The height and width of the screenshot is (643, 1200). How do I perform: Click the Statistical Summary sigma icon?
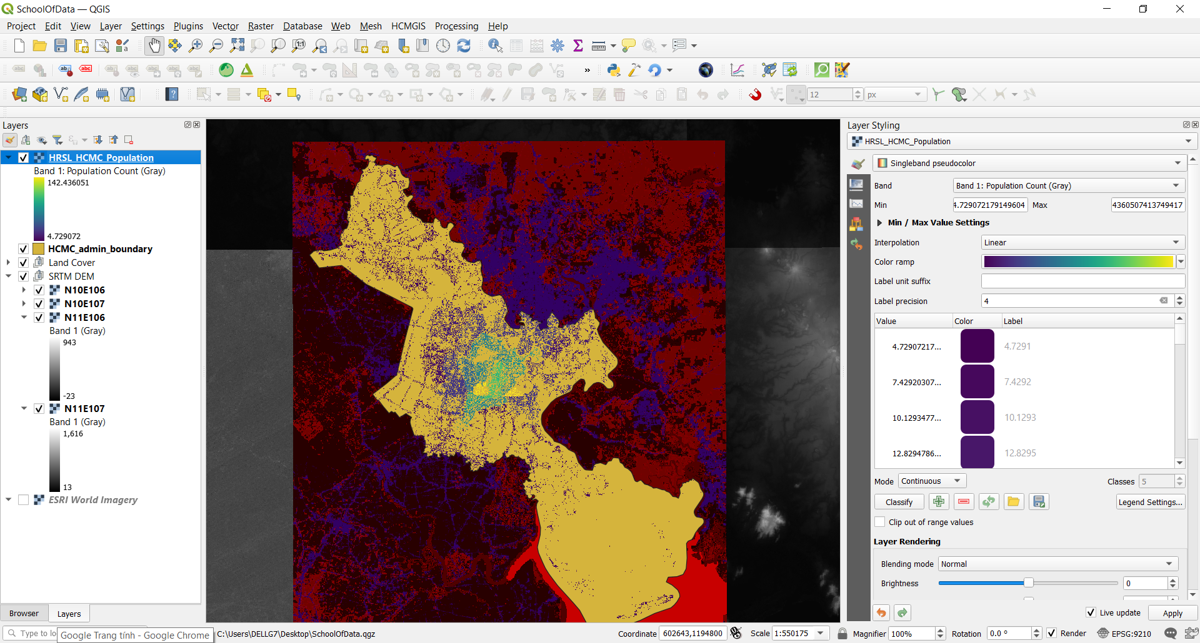578,46
